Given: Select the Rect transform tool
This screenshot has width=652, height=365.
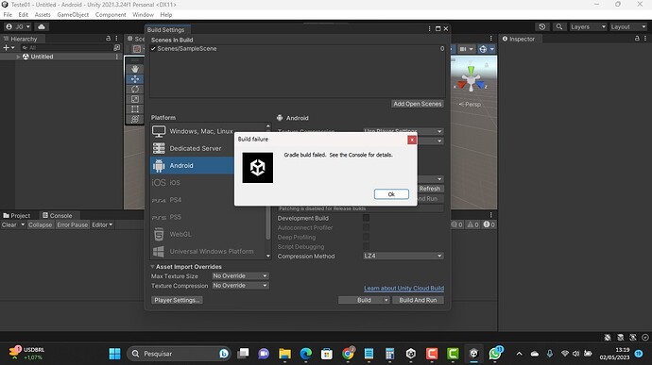Looking at the screenshot, I should (x=135, y=108).
